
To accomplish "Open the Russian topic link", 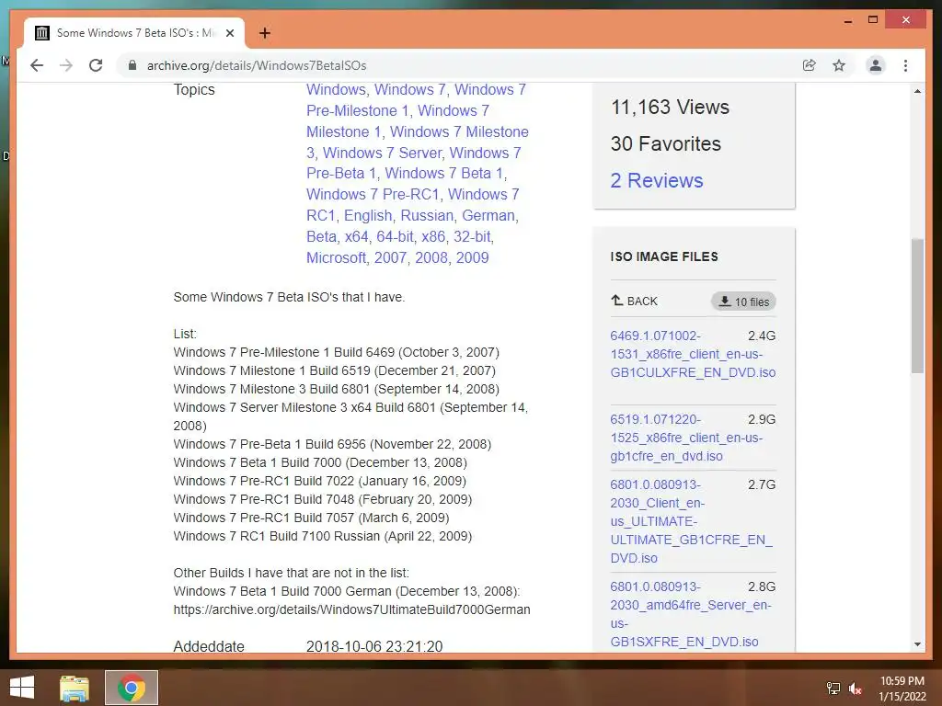I will 427,215.
